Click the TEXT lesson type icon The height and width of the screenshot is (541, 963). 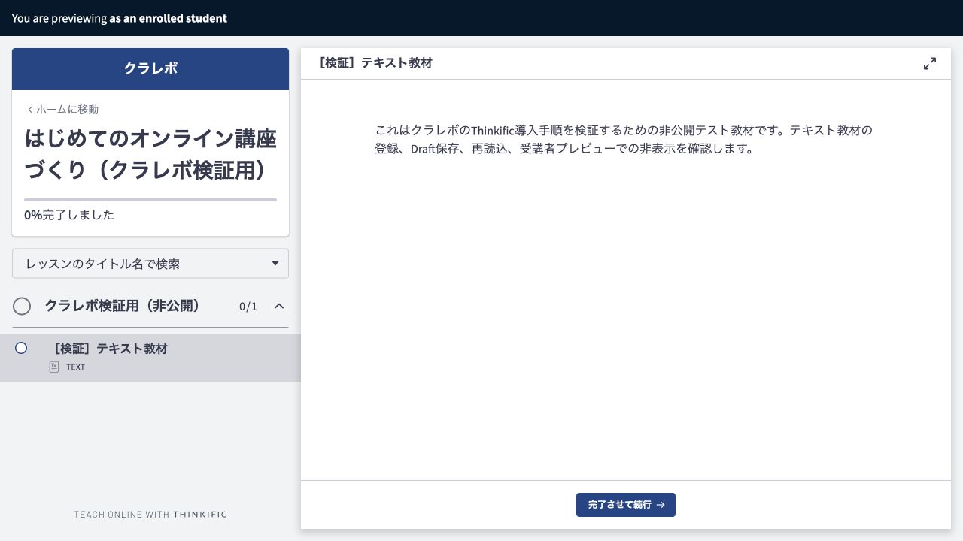click(54, 367)
